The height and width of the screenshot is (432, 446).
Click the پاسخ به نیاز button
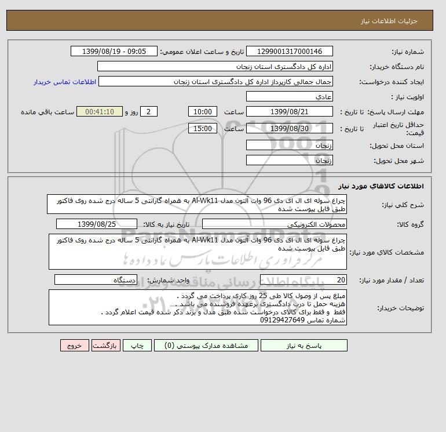click(x=304, y=346)
